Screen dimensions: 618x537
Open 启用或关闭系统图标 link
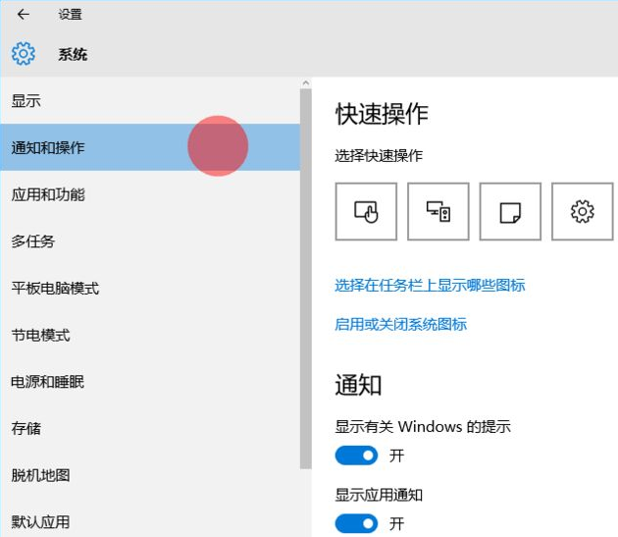400,324
